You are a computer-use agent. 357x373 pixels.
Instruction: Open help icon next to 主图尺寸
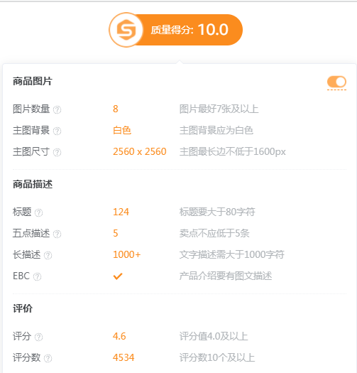click(57, 152)
